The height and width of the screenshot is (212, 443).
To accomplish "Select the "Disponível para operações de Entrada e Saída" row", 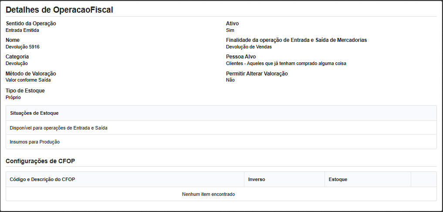I will coord(58,128).
